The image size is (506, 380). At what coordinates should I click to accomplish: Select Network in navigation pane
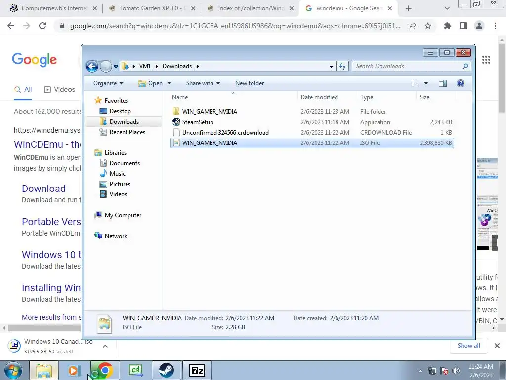[x=111, y=236]
